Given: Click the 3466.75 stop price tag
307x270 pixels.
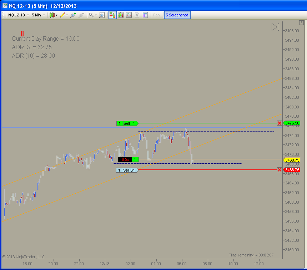Looking at the screenshot, I should click(x=292, y=170).
